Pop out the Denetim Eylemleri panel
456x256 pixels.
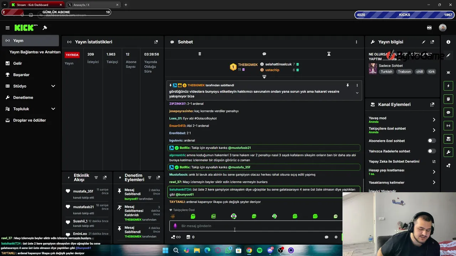[x=158, y=177]
